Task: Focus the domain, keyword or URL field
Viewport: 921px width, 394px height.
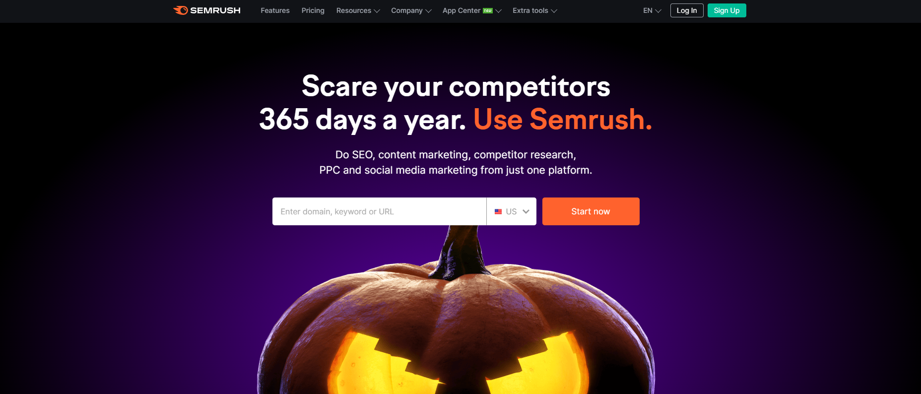Action: [x=379, y=211]
